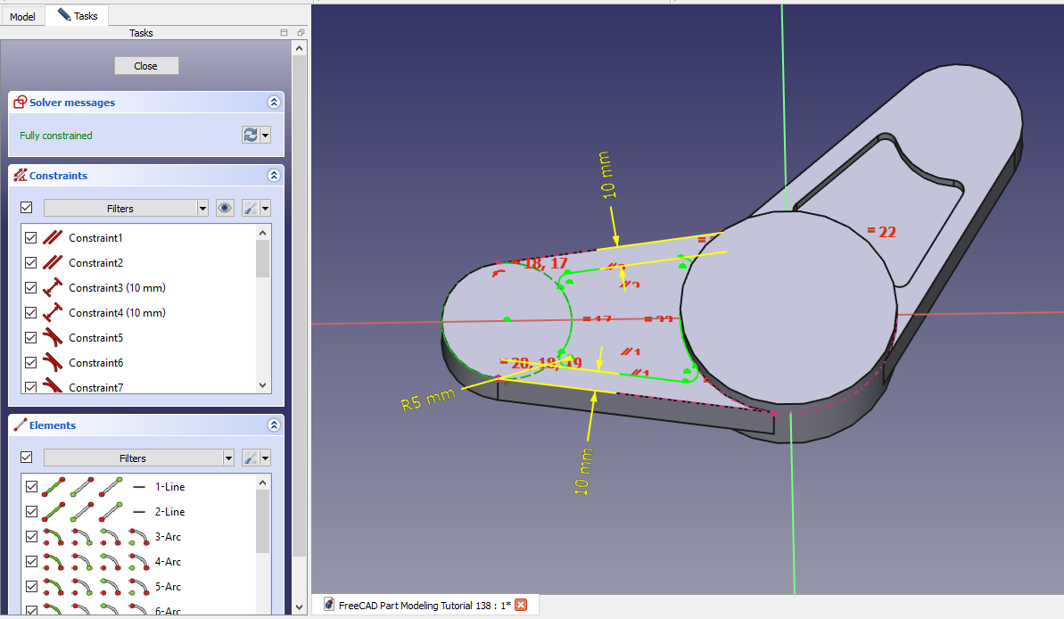This screenshot has width=1064, height=619.
Task: Click Constraint5 tangent constraint icon
Action: click(54, 338)
